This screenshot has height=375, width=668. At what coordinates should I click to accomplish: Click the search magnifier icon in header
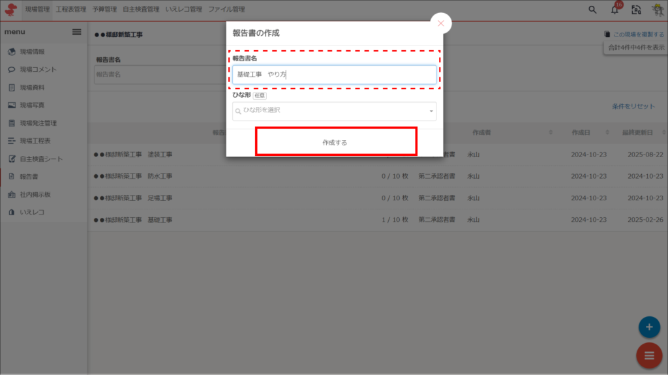click(x=592, y=10)
